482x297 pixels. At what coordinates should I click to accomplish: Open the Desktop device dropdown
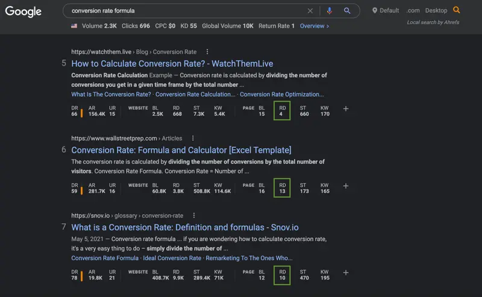coord(436,10)
